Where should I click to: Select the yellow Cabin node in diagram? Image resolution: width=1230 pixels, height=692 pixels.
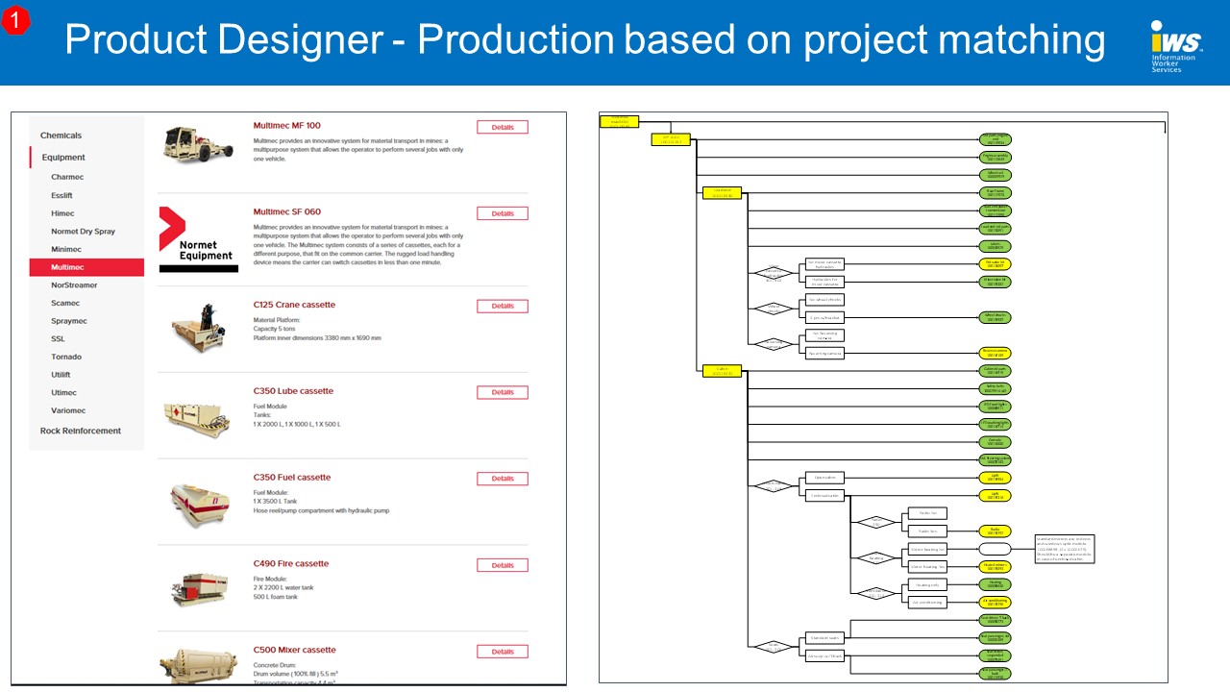pyautogui.click(x=722, y=370)
